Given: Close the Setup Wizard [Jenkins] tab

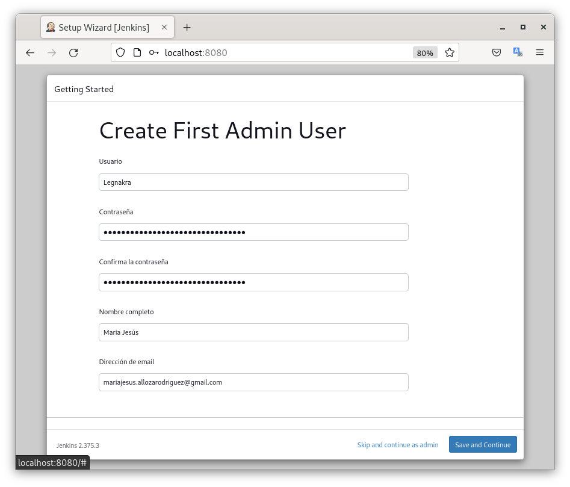Looking at the screenshot, I should 164,28.
